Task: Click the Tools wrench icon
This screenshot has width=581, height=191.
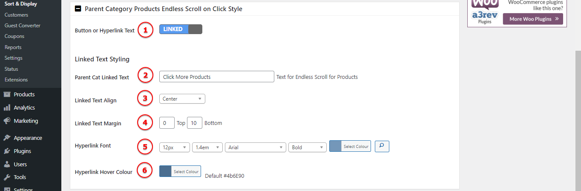Action: (7, 177)
